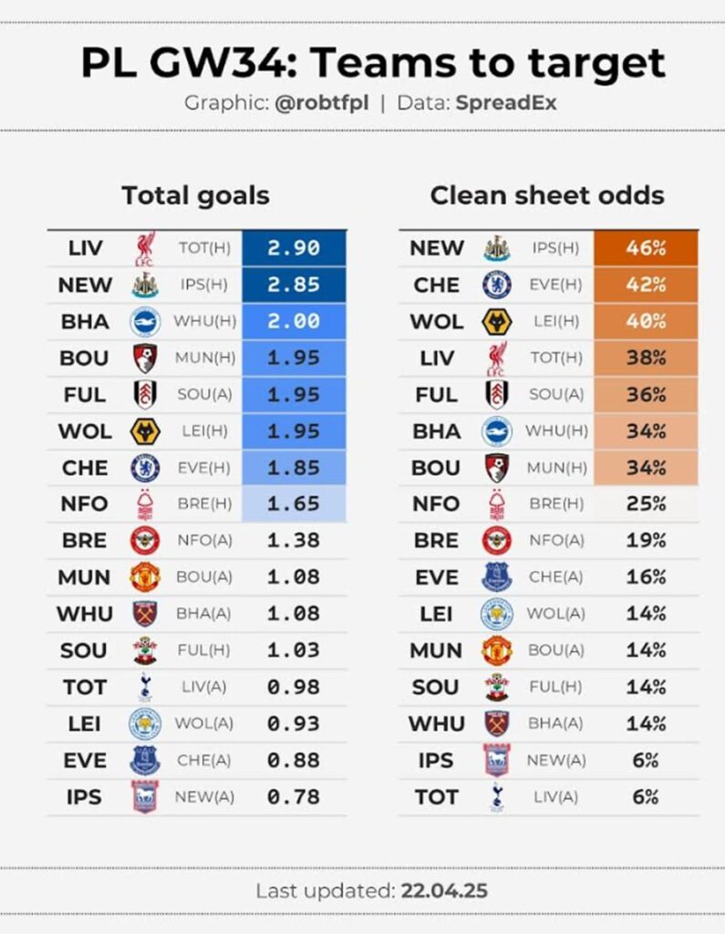Click the Leicester crest in Total goals

(x=145, y=723)
